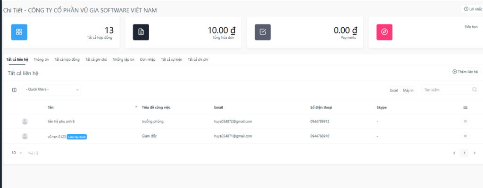Export the contacts to Excel

(x=394, y=90)
